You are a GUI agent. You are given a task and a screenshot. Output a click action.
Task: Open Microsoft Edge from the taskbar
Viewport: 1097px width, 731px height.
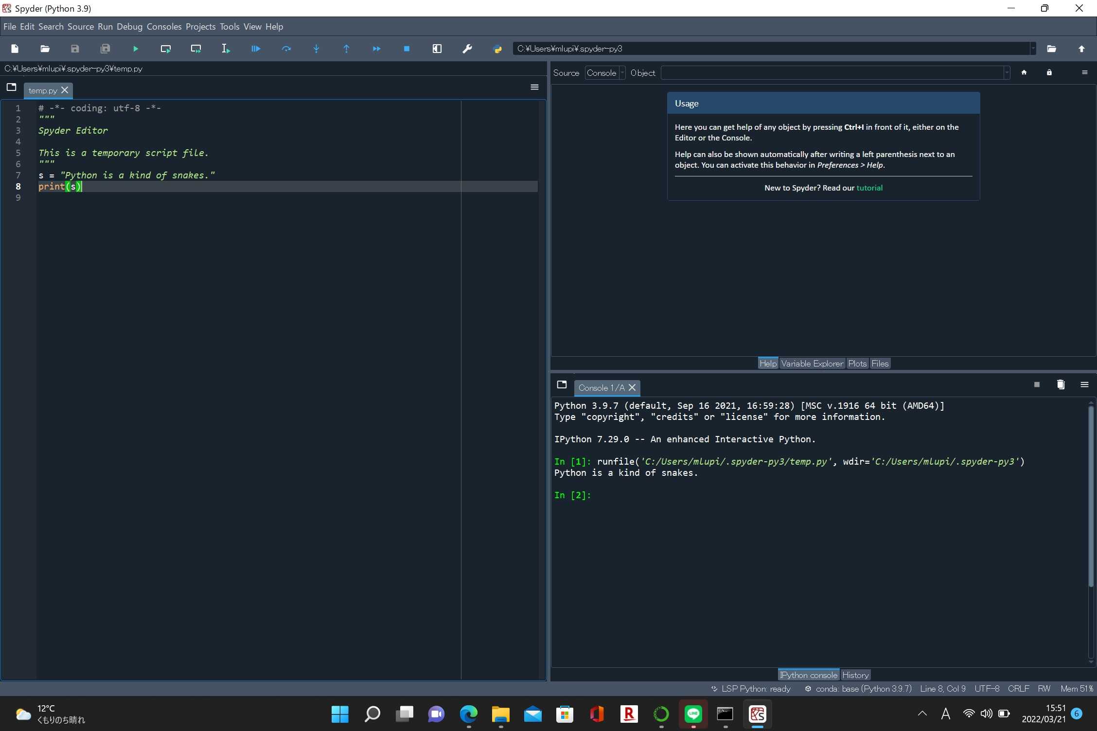pos(468,714)
